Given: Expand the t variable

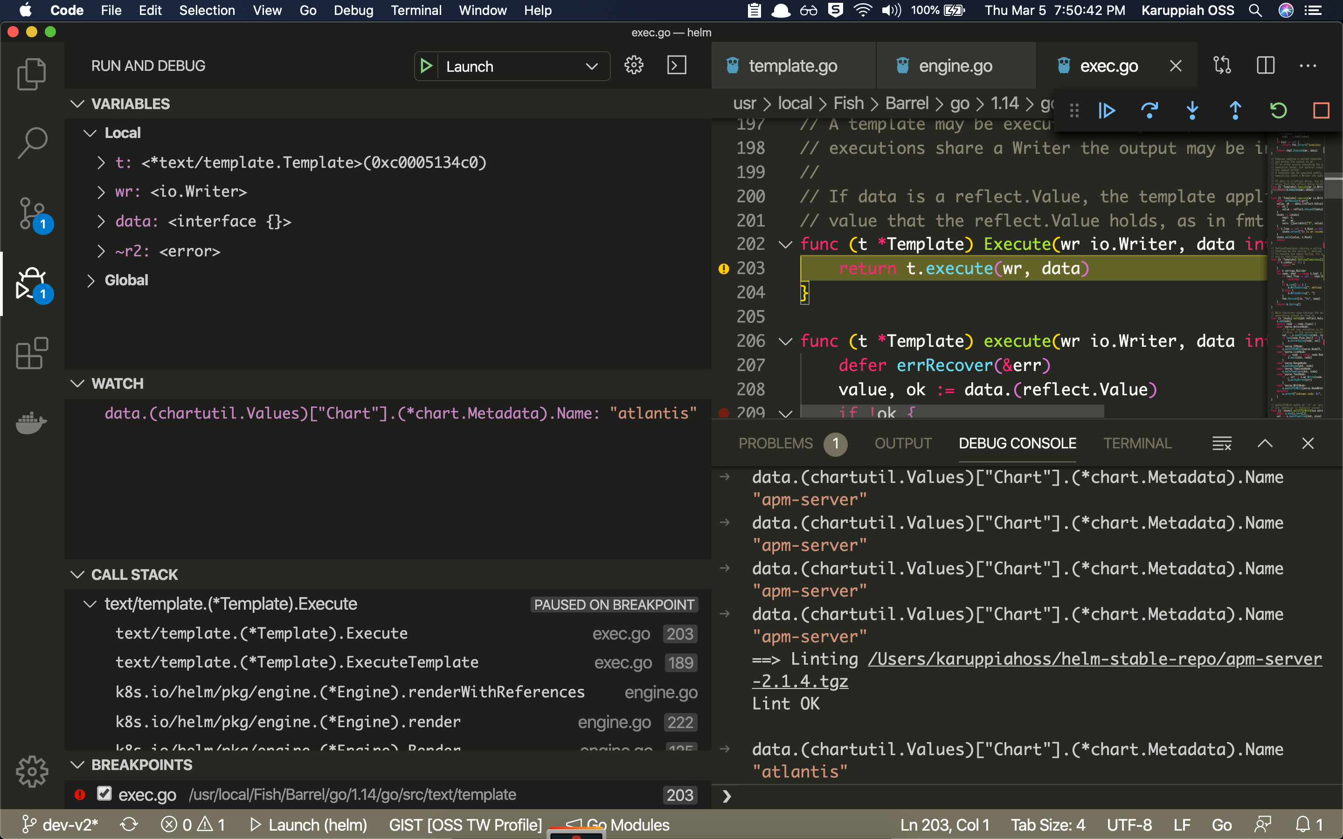Looking at the screenshot, I should [100, 163].
